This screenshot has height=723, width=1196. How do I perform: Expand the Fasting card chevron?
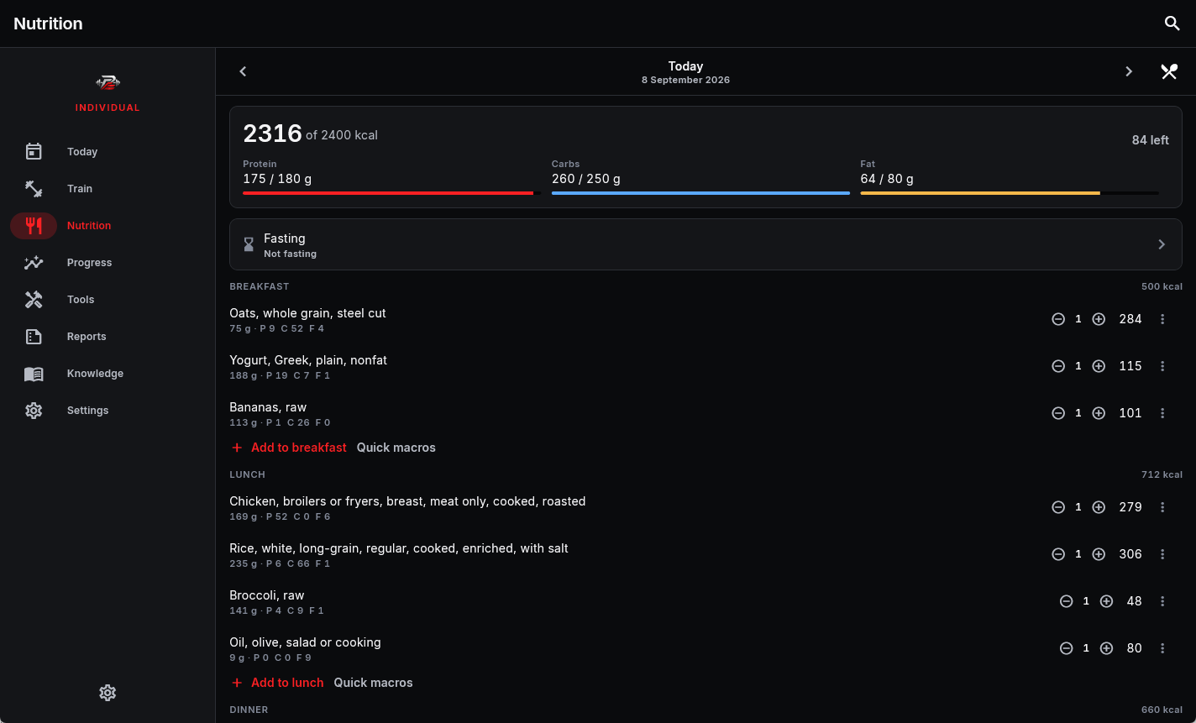(x=1162, y=244)
